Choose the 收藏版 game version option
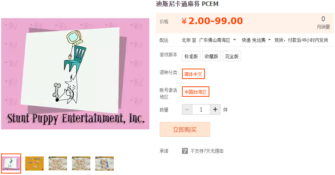335x175 pixels. pos(212,56)
